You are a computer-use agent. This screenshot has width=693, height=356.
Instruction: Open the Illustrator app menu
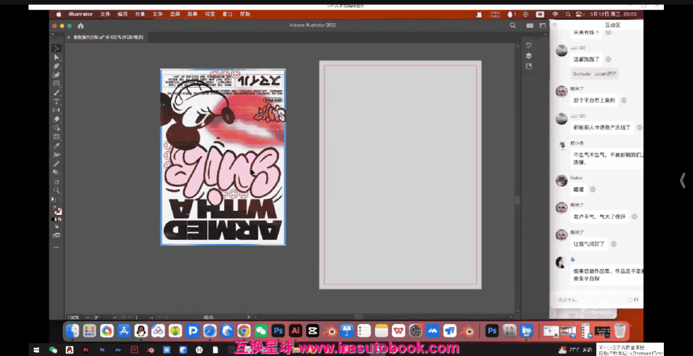pos(81,14)
